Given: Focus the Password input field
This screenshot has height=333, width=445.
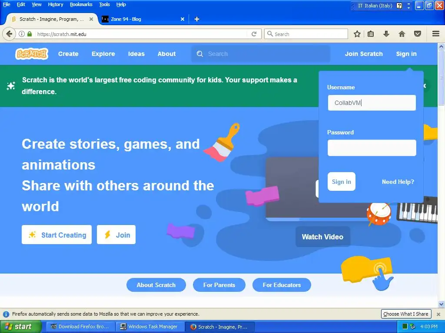Looking at the screenshot, I should [372, 147].
